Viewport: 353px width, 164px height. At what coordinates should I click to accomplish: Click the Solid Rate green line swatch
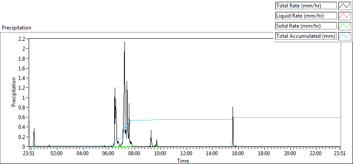click(x=345, y=26)
